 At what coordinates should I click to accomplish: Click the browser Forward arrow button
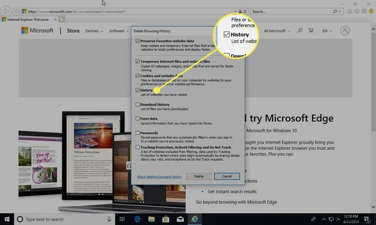16,11
